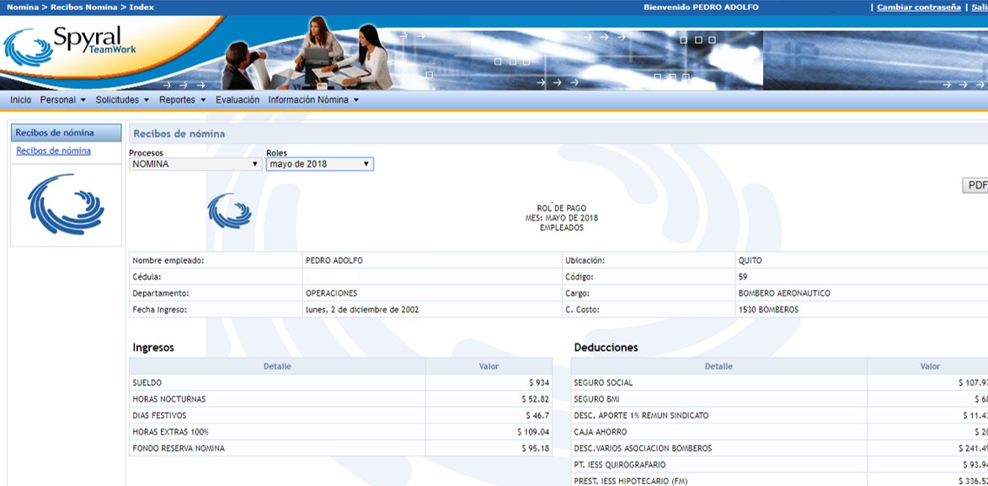This screenshot has width=988, height=486.
Task: Open the Roles selector showing mayo de 2018
Action: (x=319, y=163)
